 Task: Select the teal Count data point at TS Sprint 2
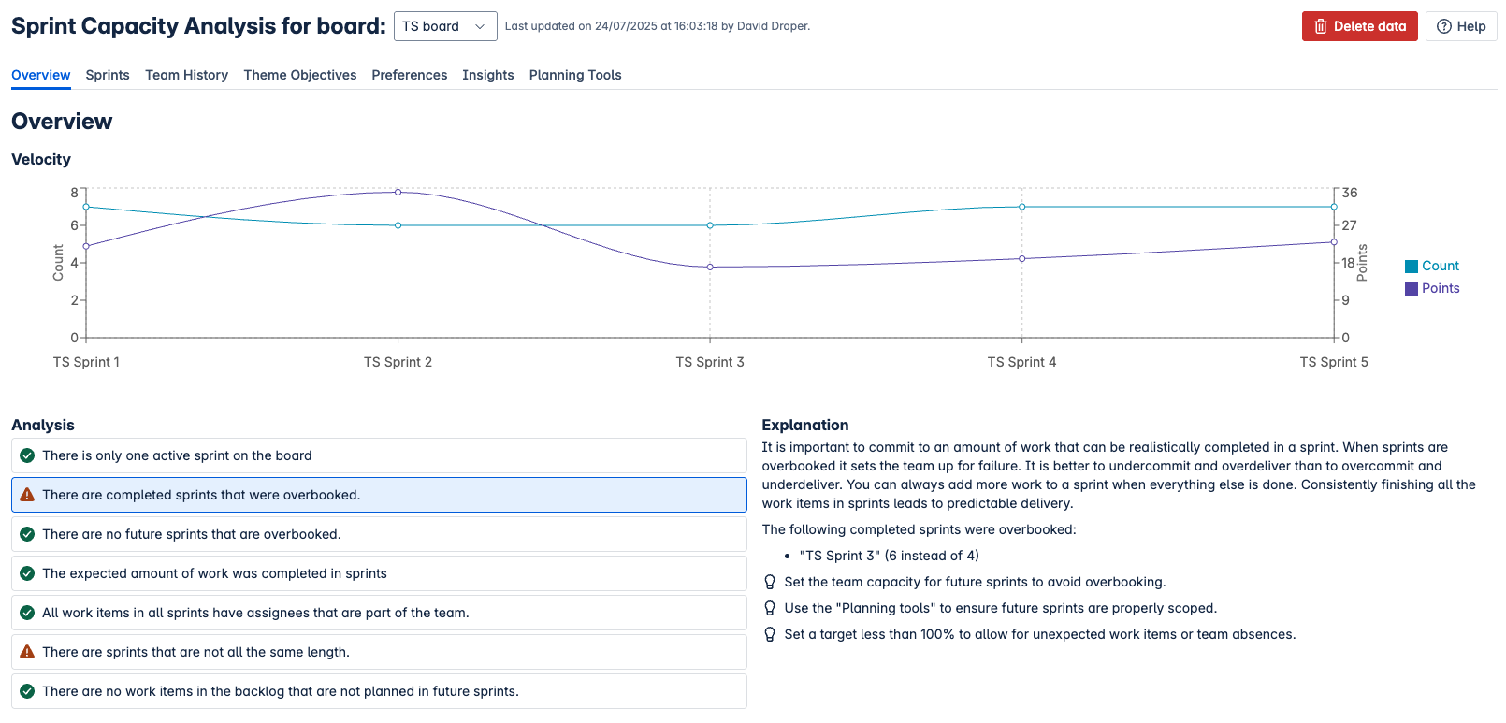pos(398,225)
